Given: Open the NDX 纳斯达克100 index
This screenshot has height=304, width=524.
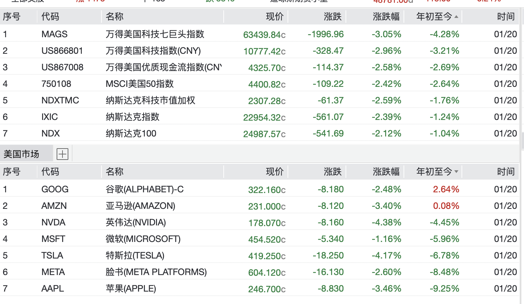Looking at the screenshot, I should pyautogui.click(x=131, y=133).
